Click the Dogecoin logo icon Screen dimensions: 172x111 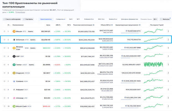click(14, 73)
